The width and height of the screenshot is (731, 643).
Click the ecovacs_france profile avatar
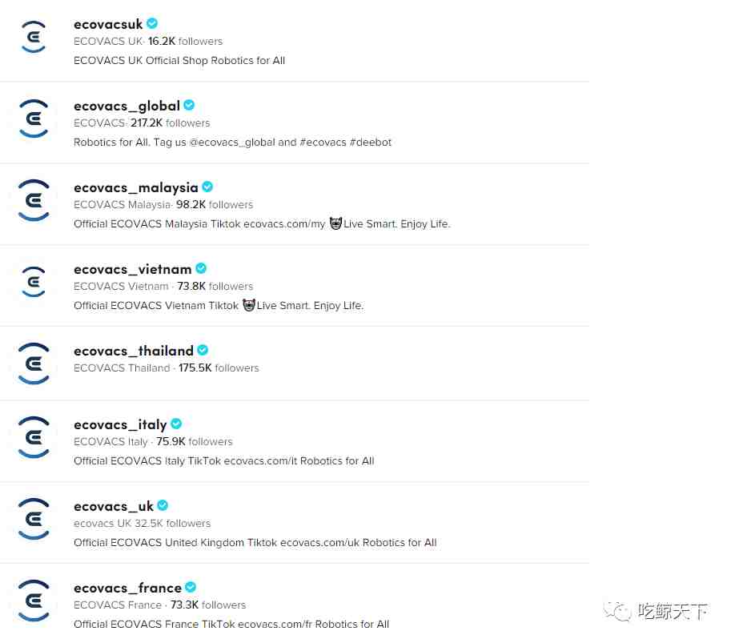(x=34, y=601)
